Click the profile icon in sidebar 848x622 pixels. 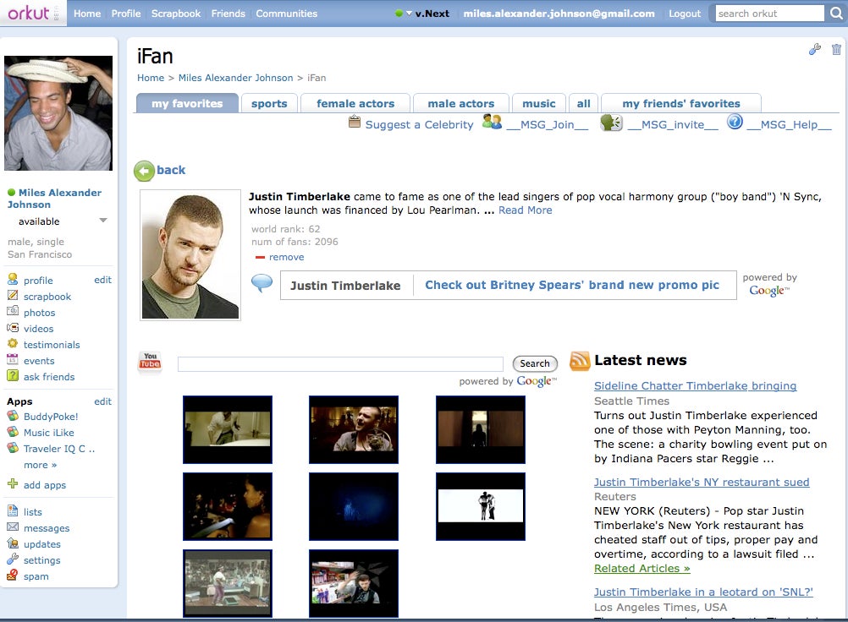[x=13, y=279]
